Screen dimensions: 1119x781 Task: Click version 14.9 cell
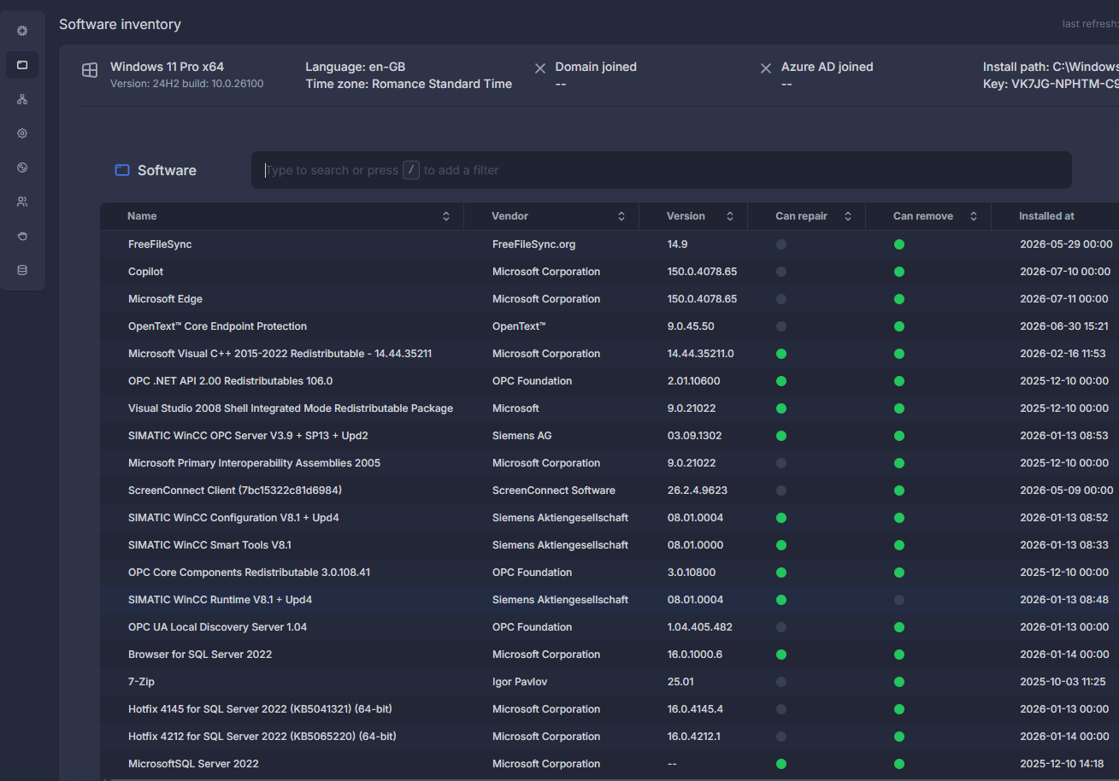tap(678, 244)
